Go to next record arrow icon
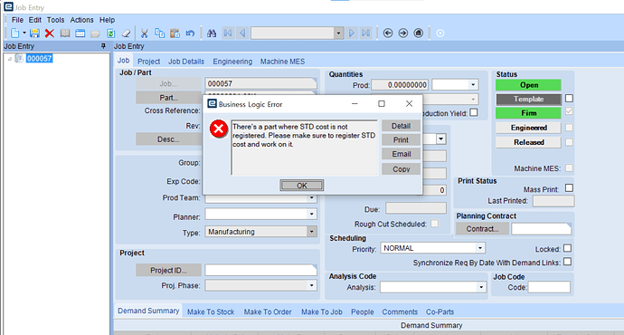The image size is (624, 335). pyautogui.click(x=352, y=33)
